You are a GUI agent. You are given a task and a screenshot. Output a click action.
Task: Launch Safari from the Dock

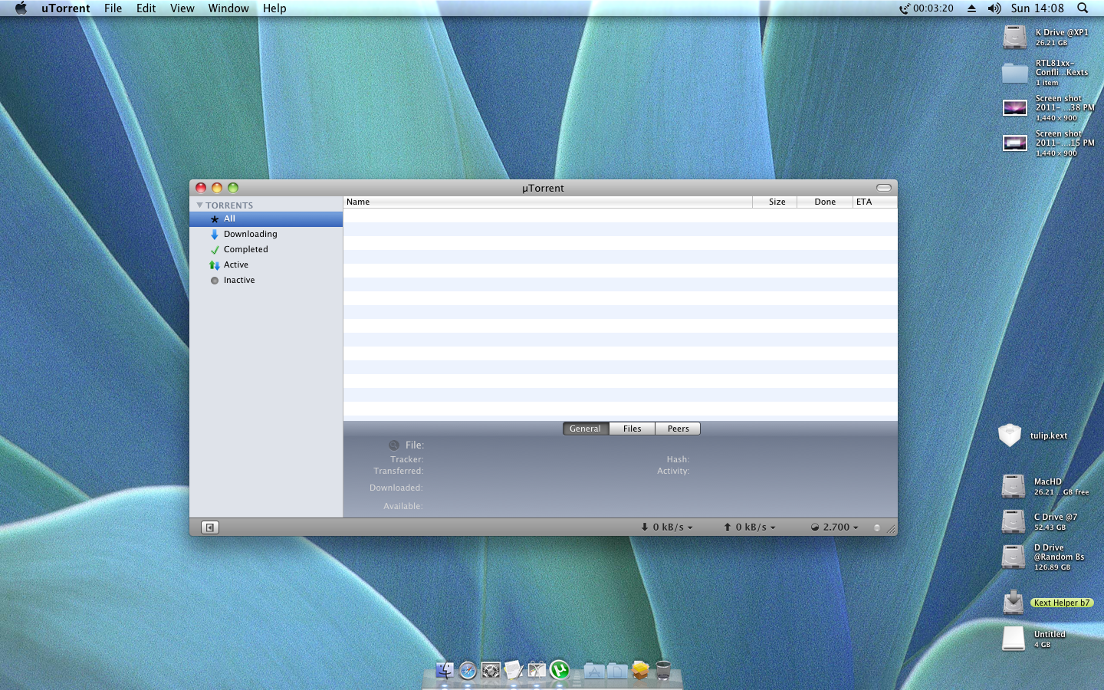pos(468,670)
